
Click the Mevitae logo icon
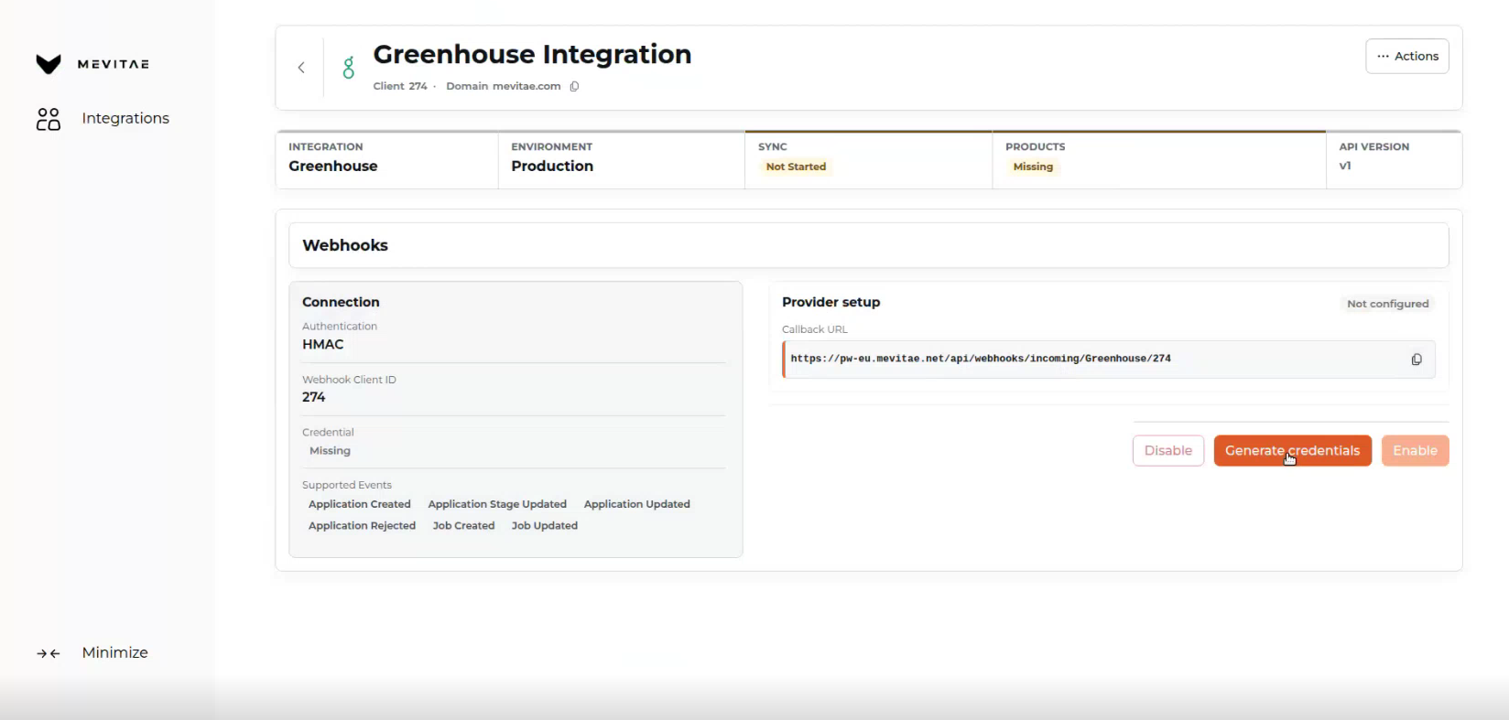49,63
